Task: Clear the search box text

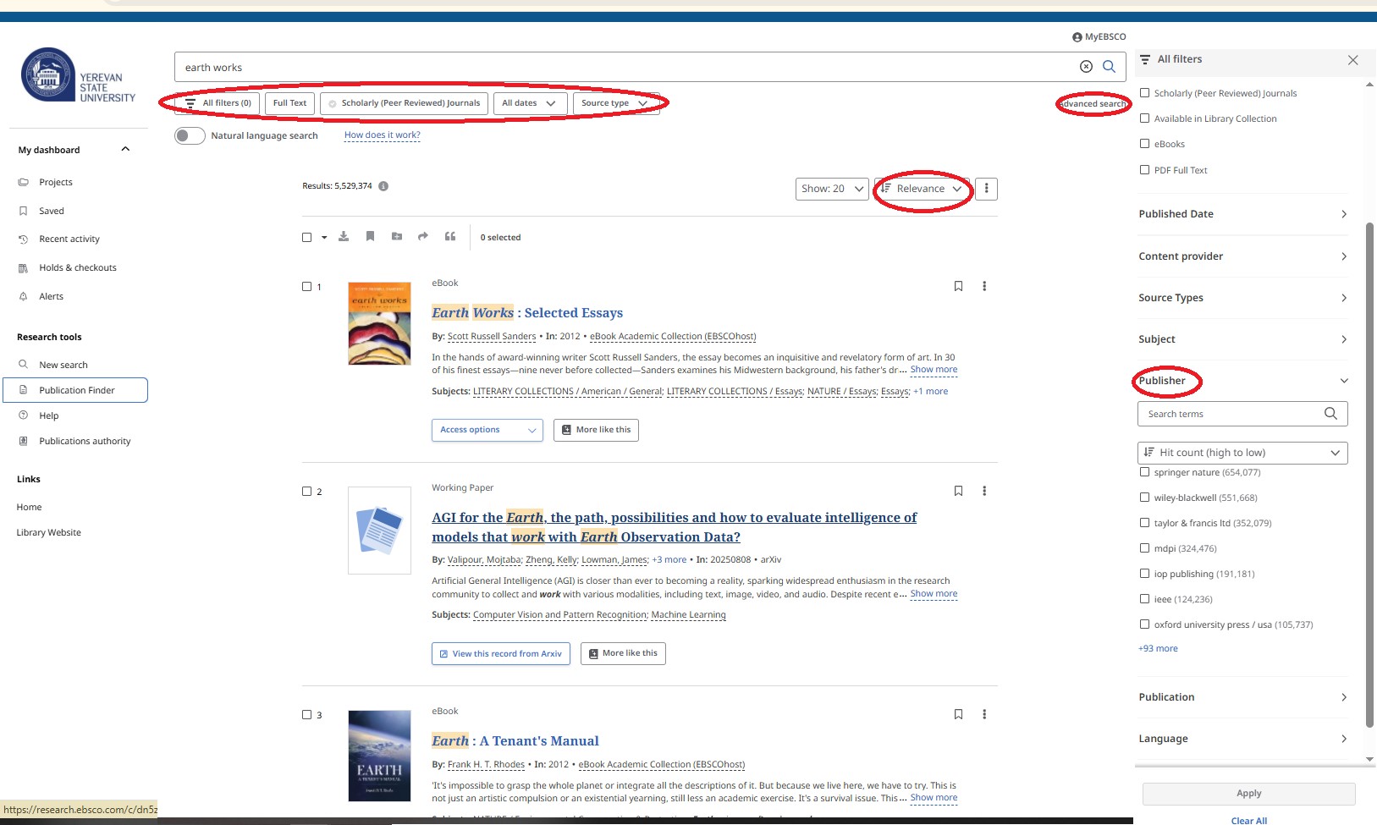Action: tap(1086, 67)
